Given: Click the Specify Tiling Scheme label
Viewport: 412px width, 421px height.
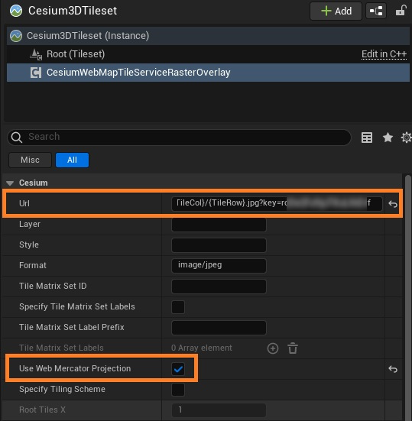Looking at the screenshot, I should coord(63,390).
